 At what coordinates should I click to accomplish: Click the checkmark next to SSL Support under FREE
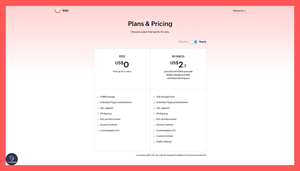pyautogui.click(x=97, y=108)
